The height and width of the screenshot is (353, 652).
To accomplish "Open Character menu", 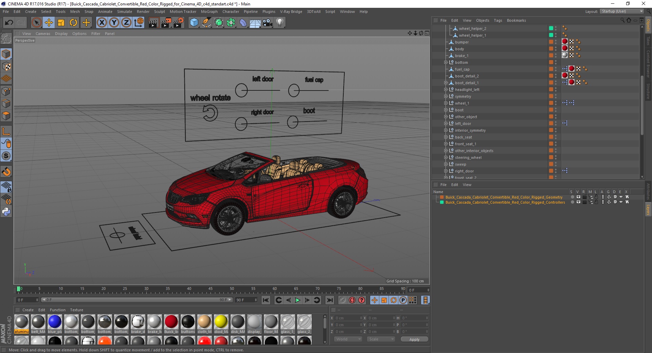I will tap(231, 12).
